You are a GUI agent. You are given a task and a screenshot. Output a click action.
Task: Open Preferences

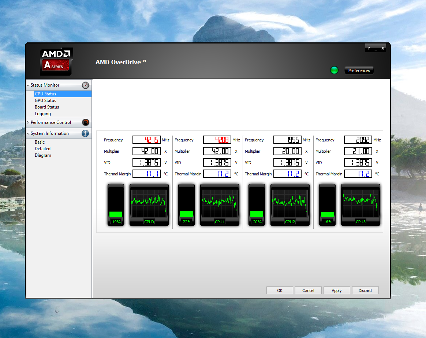(x=359, y=71)
